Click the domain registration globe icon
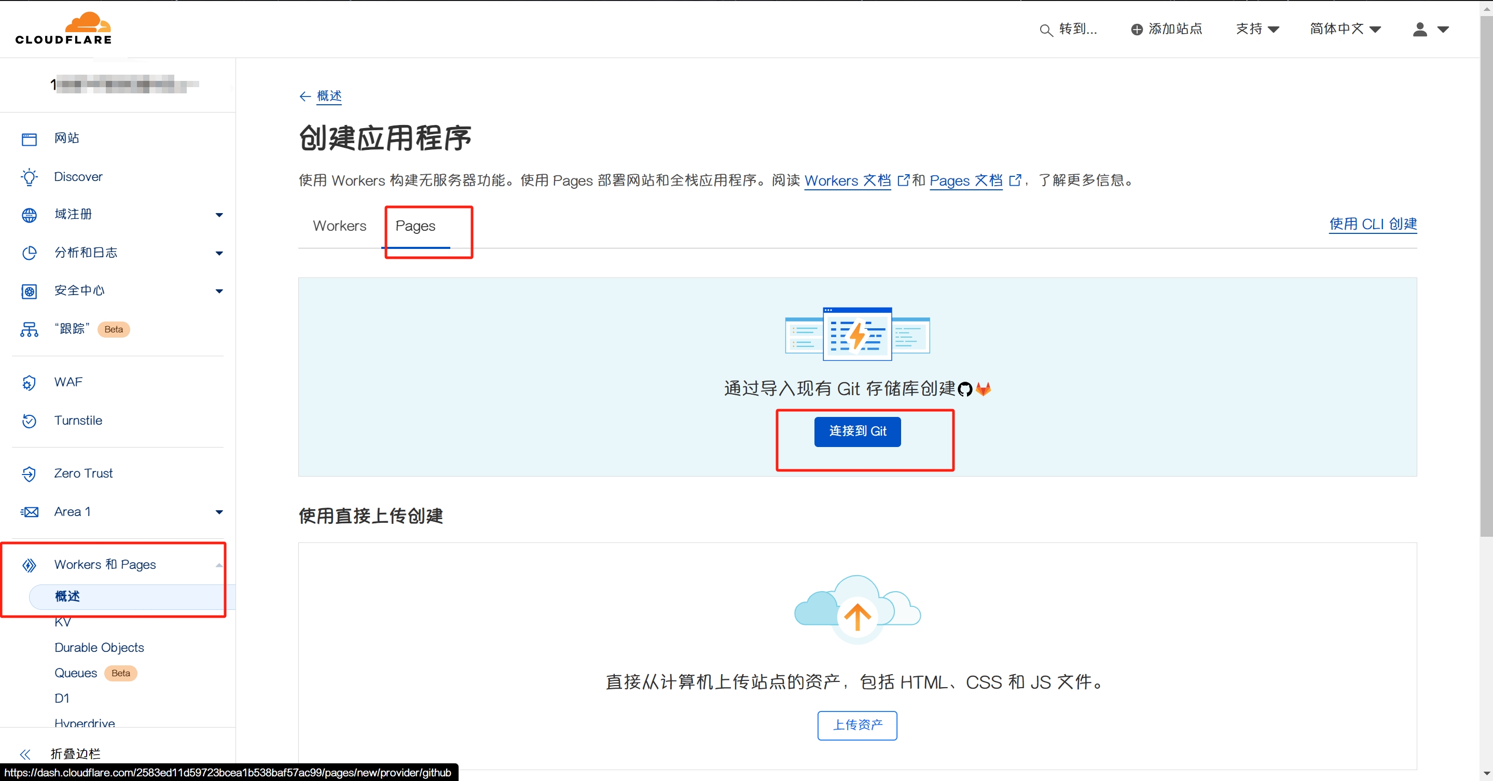This screenshot has height=781, width=1493. pos(29,215)
